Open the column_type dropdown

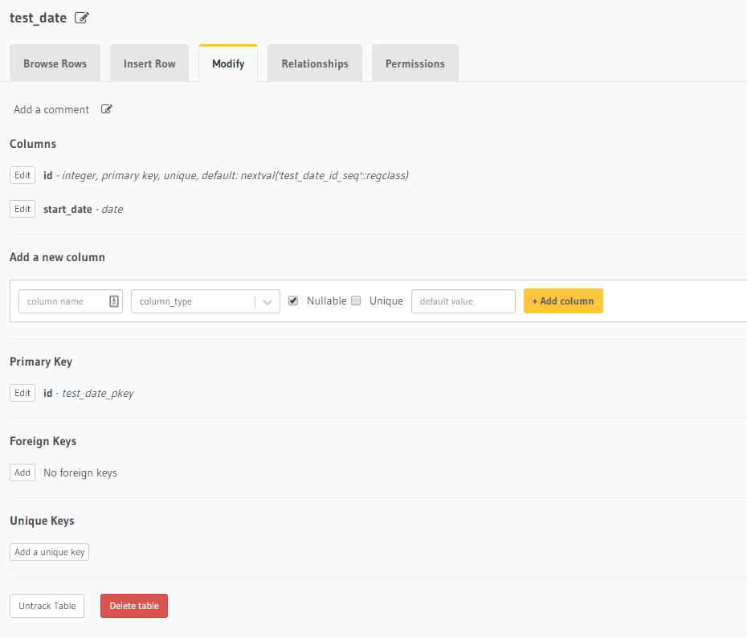pyautogui.click(x=201, y=301)
